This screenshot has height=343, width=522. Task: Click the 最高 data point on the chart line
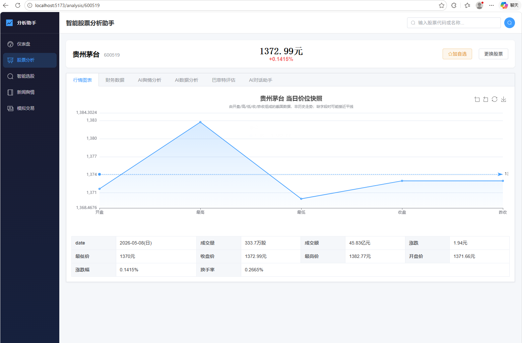200,122
